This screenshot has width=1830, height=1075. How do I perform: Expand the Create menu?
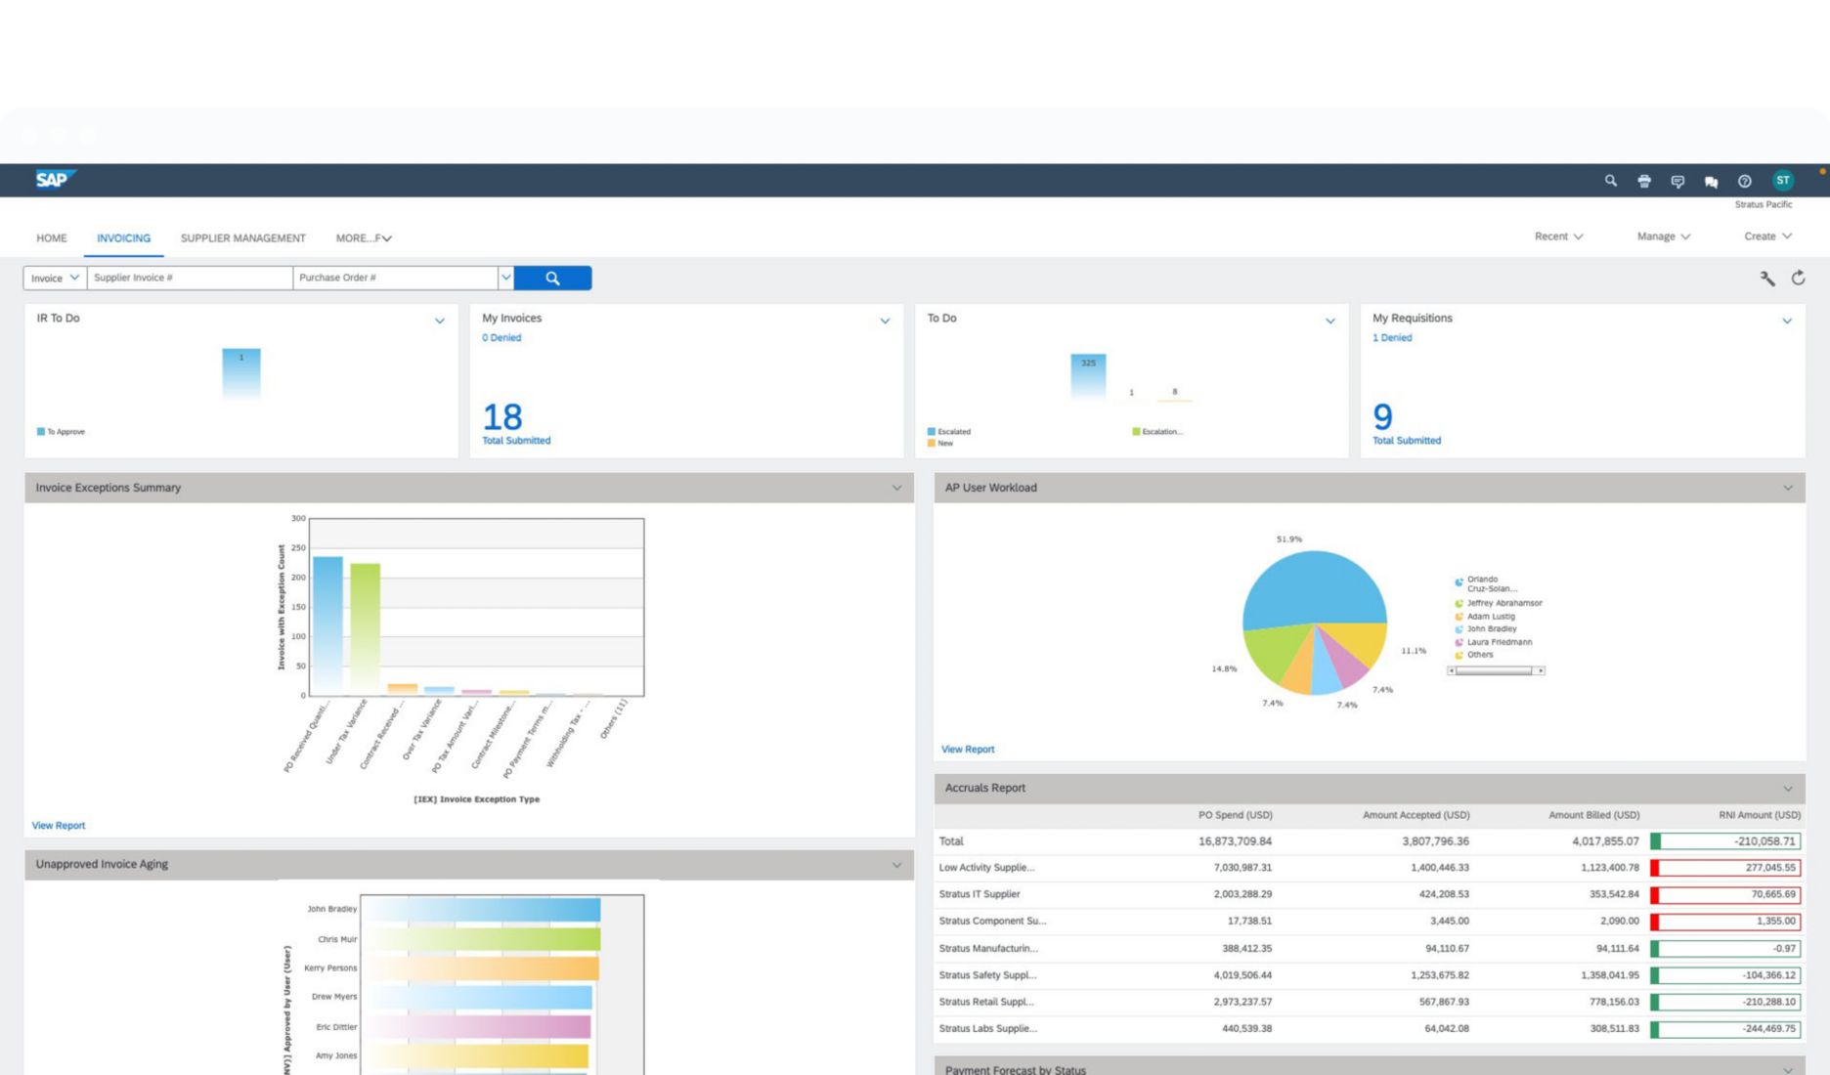coord(1767,236)
